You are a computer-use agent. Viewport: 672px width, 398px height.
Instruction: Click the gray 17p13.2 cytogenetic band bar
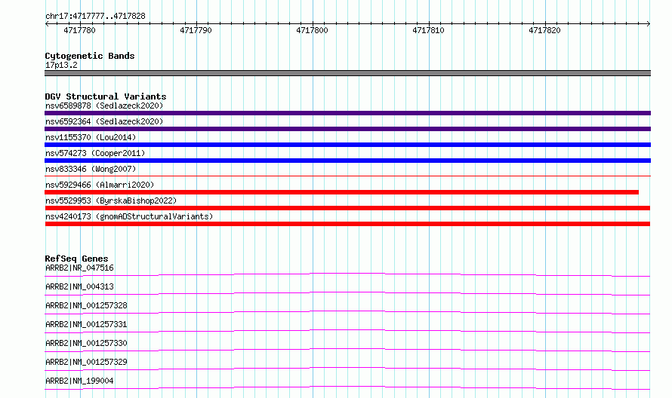[347, 73]
